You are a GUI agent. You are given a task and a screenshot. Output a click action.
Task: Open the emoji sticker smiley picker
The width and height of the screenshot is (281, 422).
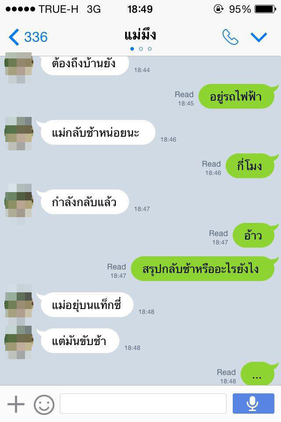coord(44,404)
